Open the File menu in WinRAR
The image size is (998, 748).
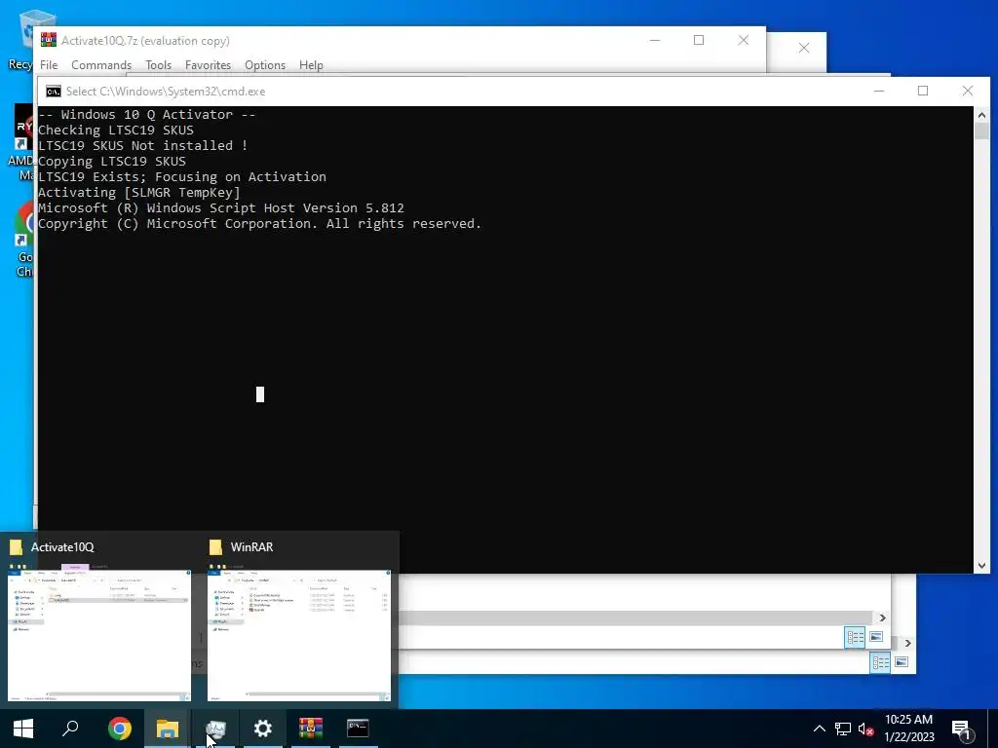click(49, 65)
